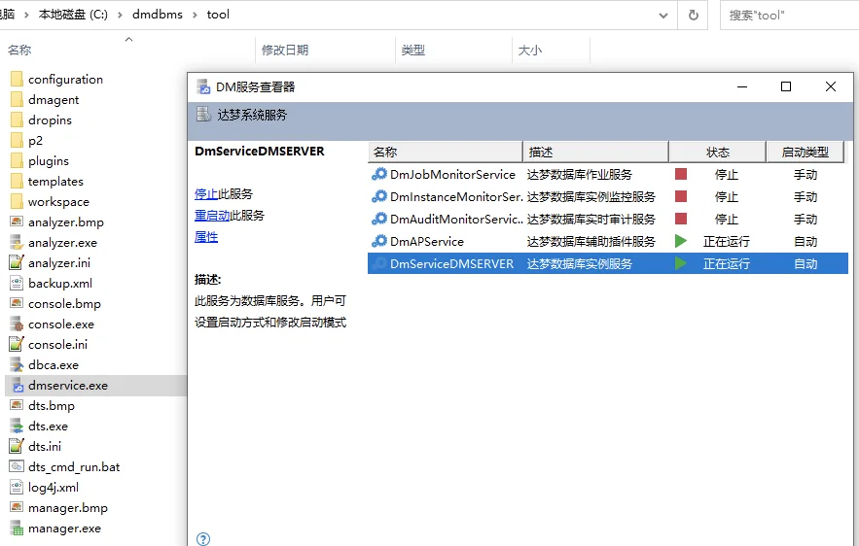The width and height of the screenshot is (859, 546).
Task: Select the dmservice.exe file icon
Action: (x=17, y=385)
